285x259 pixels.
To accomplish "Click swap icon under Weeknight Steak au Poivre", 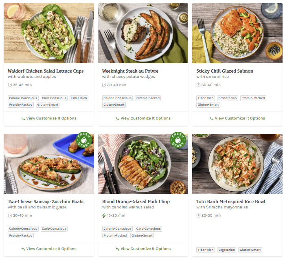I will pos(117,119).
